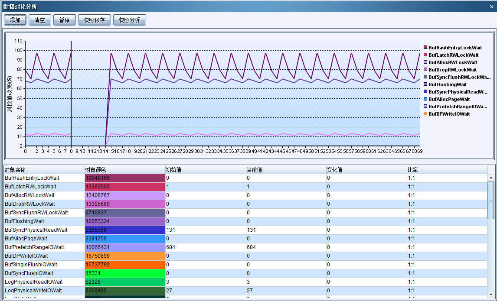Save snapshot using 快照保存
This screenshot has height=301, width=497.
click(94, 20)
